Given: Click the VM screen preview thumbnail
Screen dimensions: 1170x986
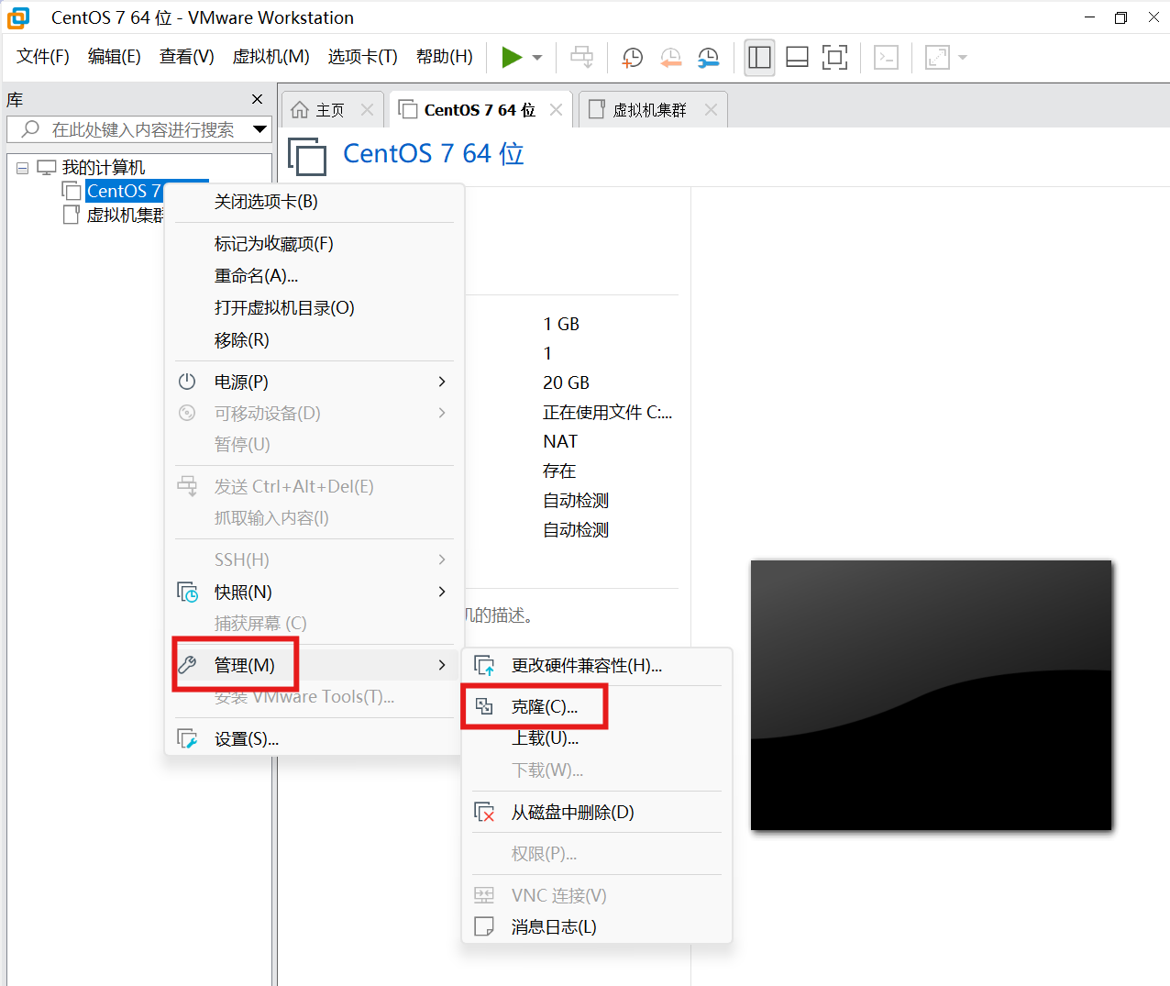Looking at the screenshot, I should (932, 695).
